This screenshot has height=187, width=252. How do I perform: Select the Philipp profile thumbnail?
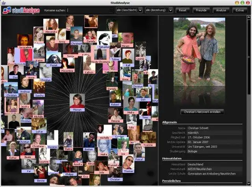tap(69, 169)
